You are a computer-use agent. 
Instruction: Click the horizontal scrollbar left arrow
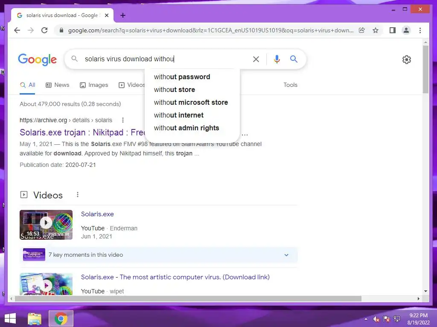pyautogui.click(x=11, y=298)
